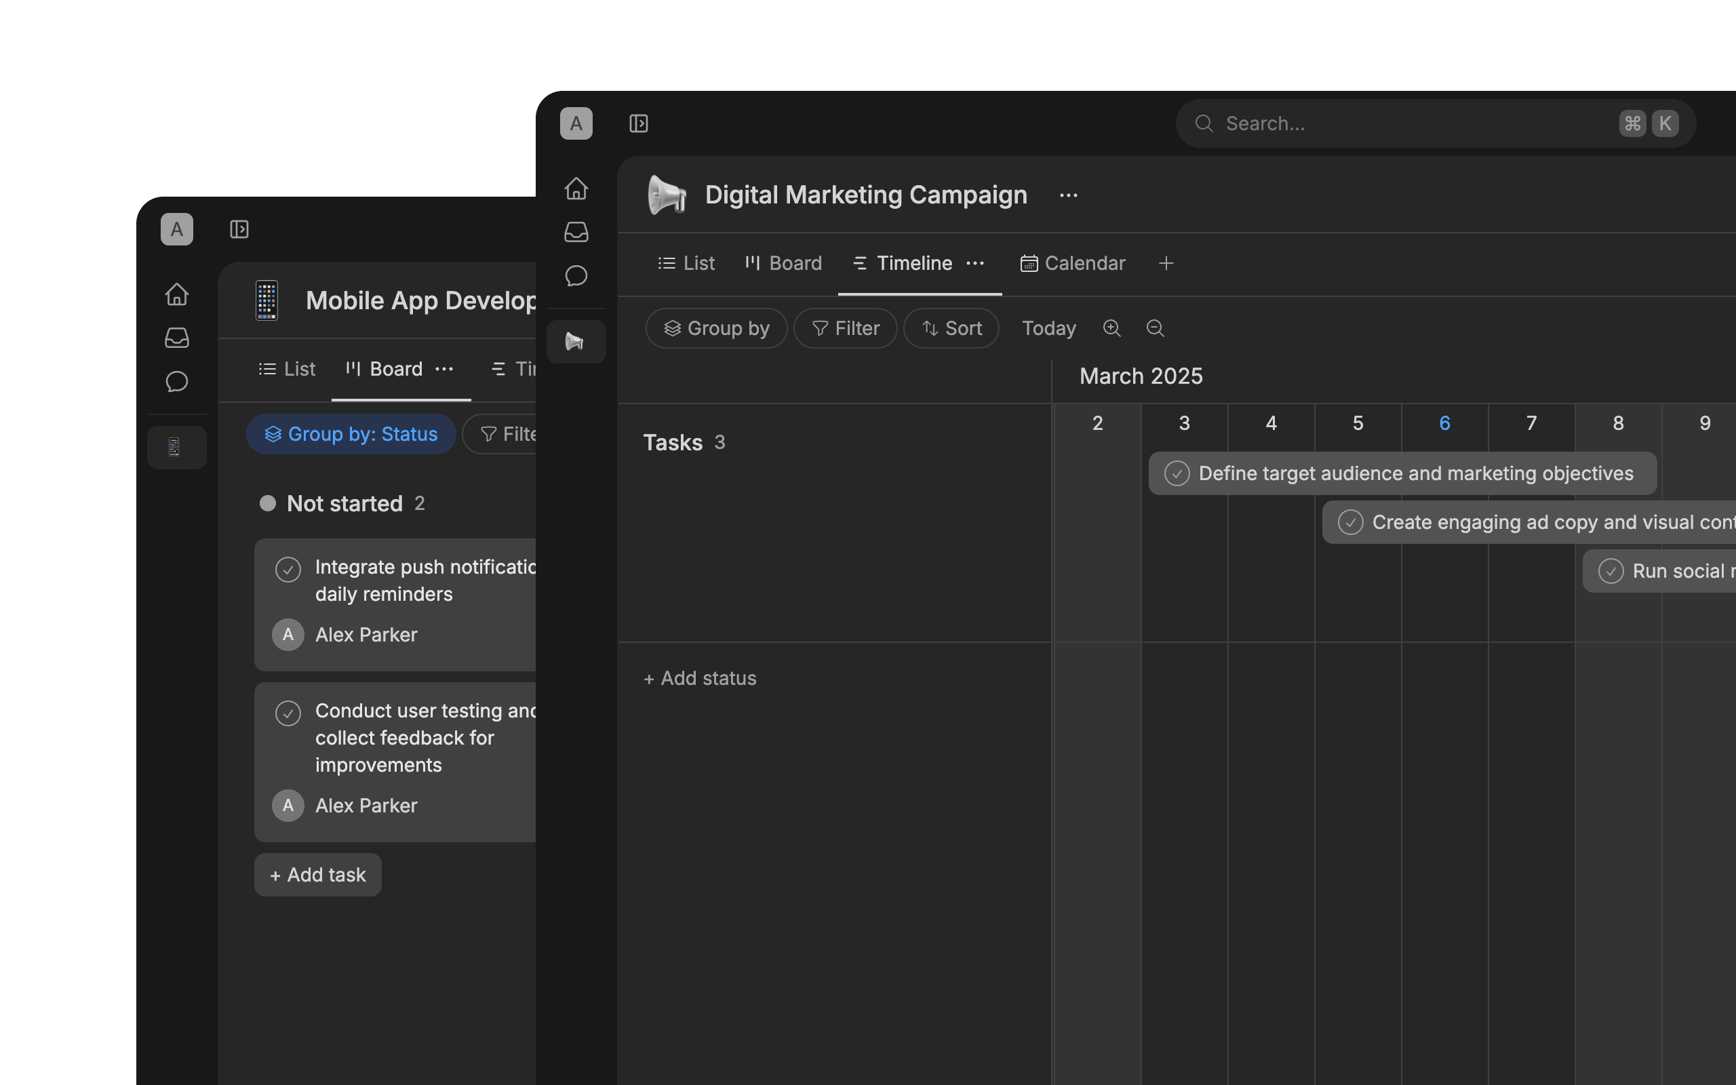The image size is (1736, 1085).
Task: Switch to the Calendar view tab
Action: 1072,263
